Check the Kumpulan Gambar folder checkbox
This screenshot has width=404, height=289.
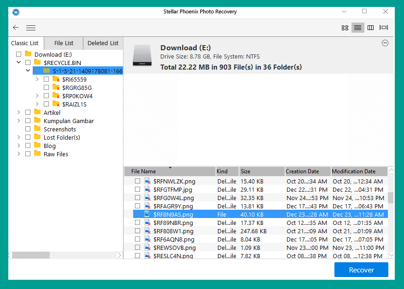(x=28, y=120)
